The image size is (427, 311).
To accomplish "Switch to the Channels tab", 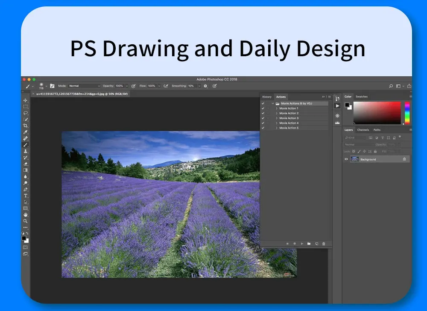I will (x=363, y=130).
